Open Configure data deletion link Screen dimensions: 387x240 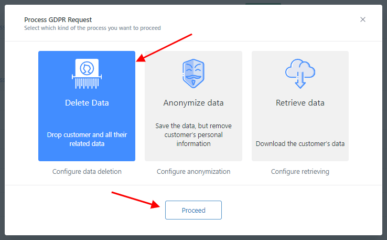point(87,172)
